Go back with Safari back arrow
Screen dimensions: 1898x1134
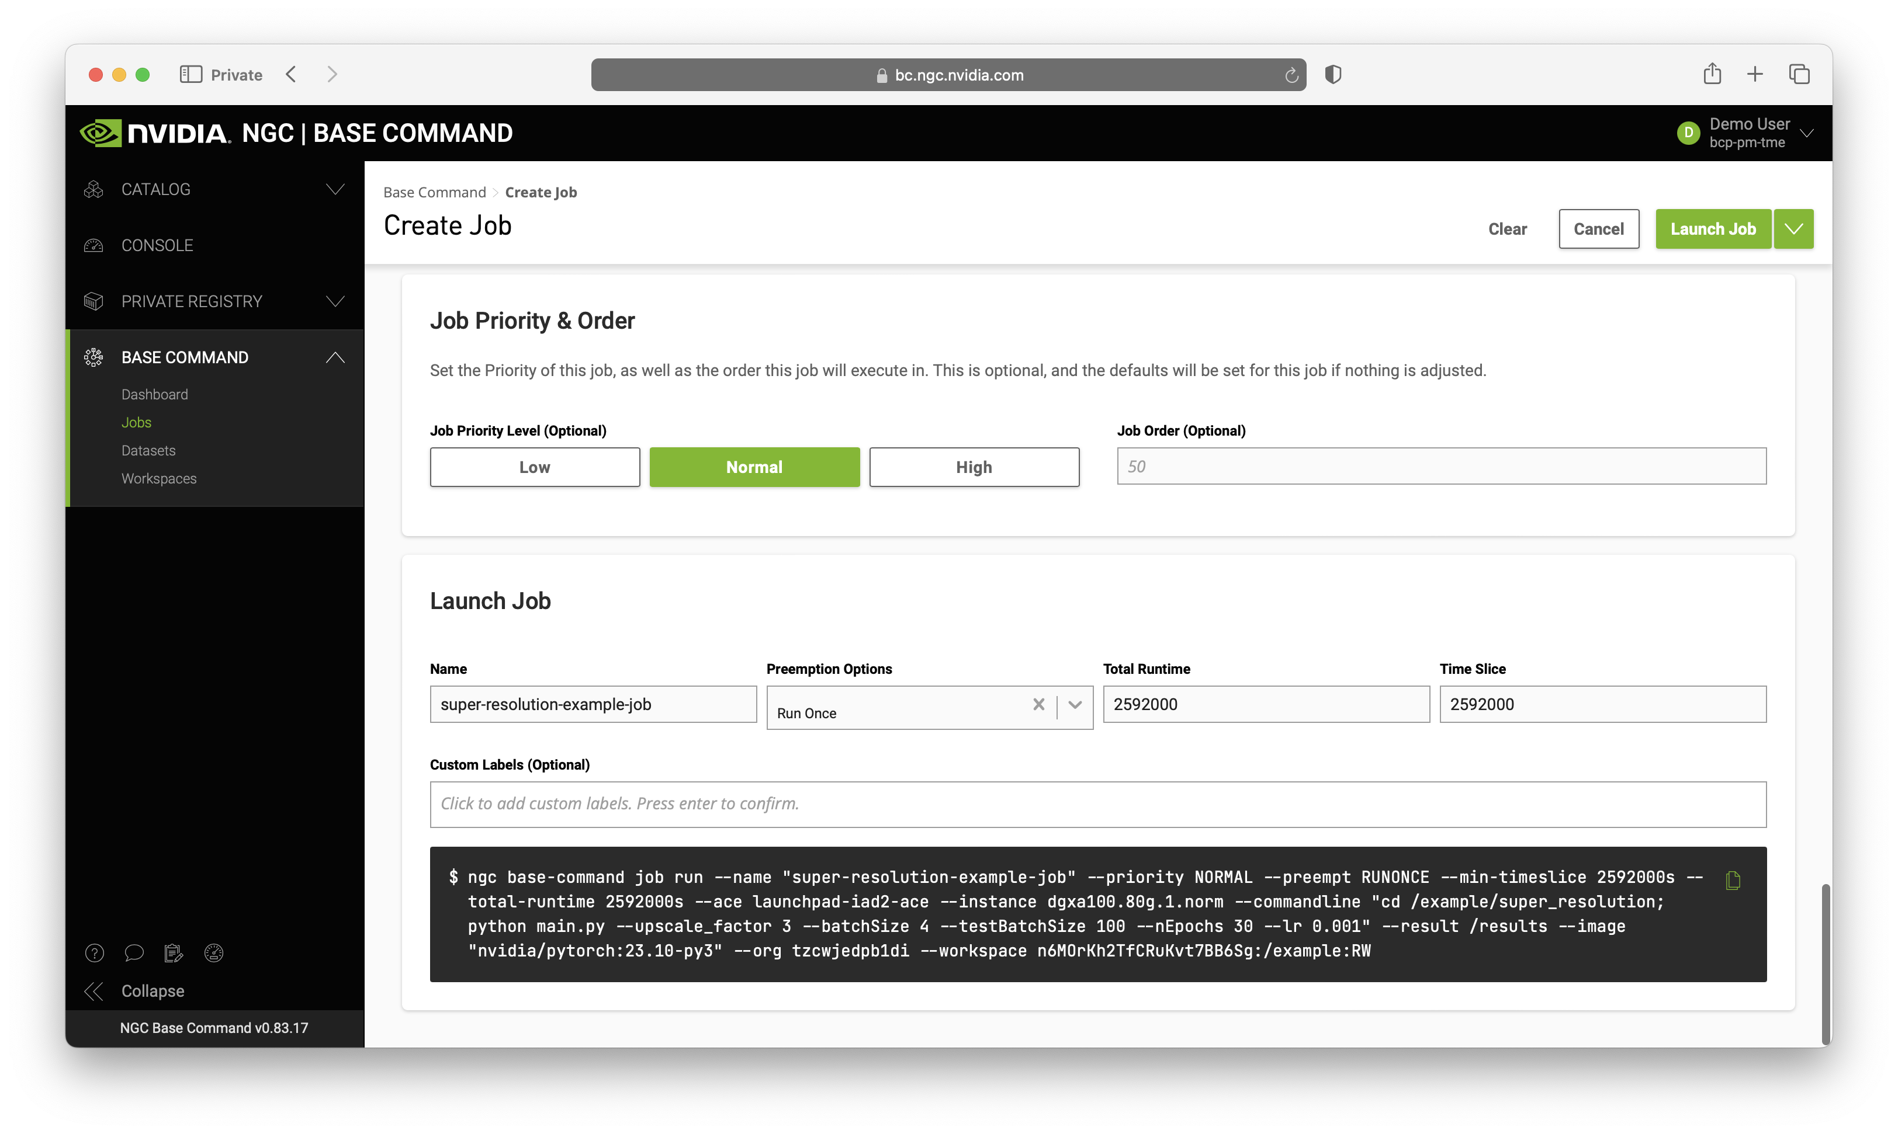[x=292, y=74]
